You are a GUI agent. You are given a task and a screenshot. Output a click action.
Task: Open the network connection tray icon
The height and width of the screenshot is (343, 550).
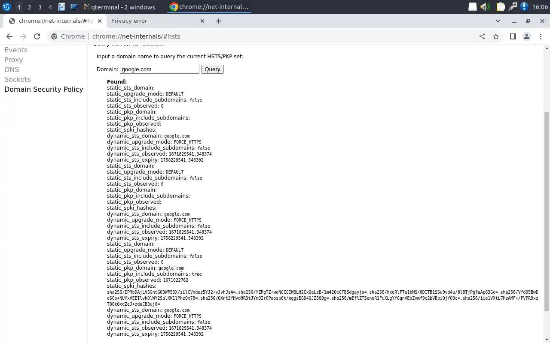(x=513, y=7)
